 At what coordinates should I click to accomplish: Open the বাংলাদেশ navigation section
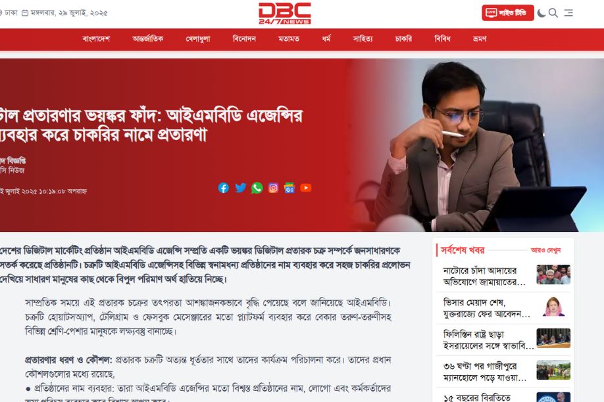tap(96, 39)
